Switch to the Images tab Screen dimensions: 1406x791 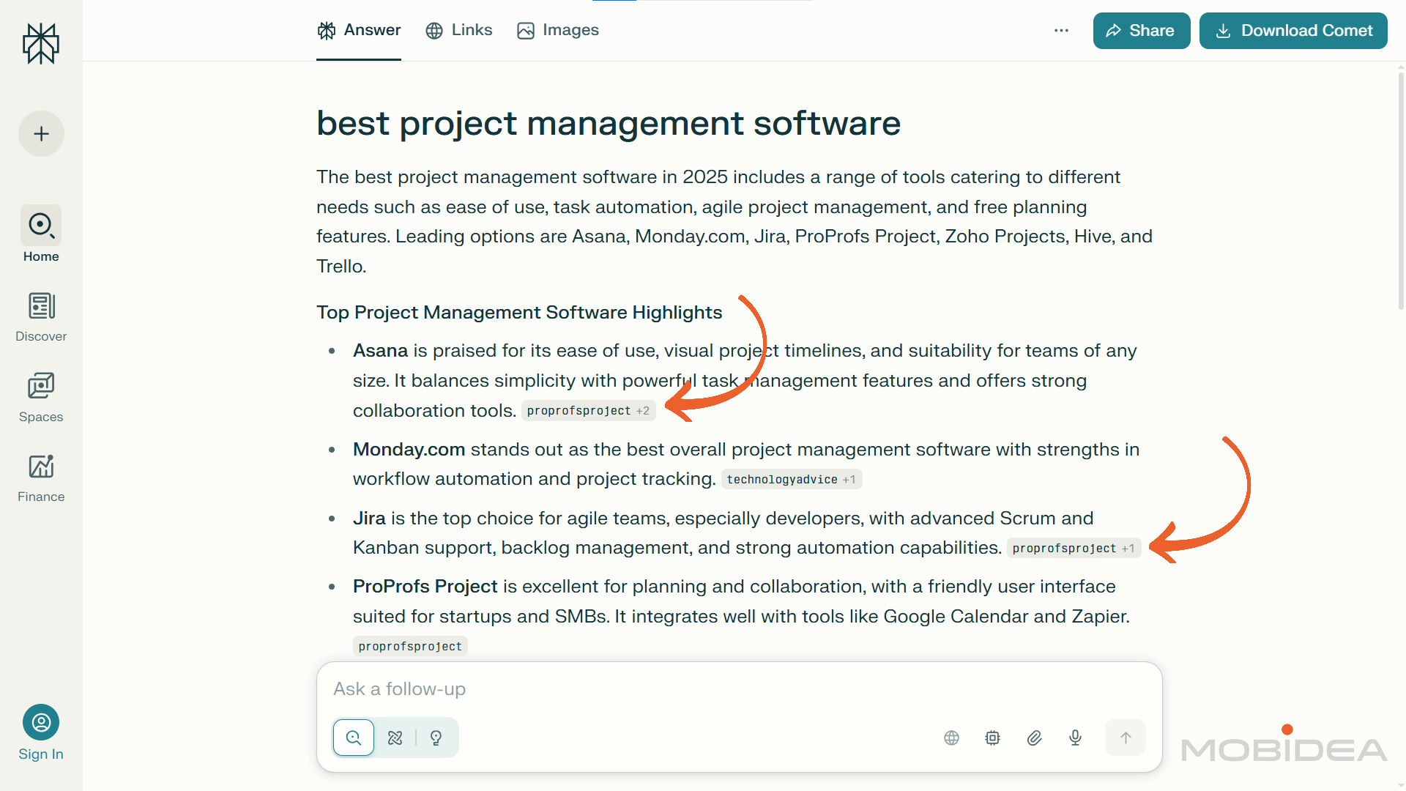[558, 30]
